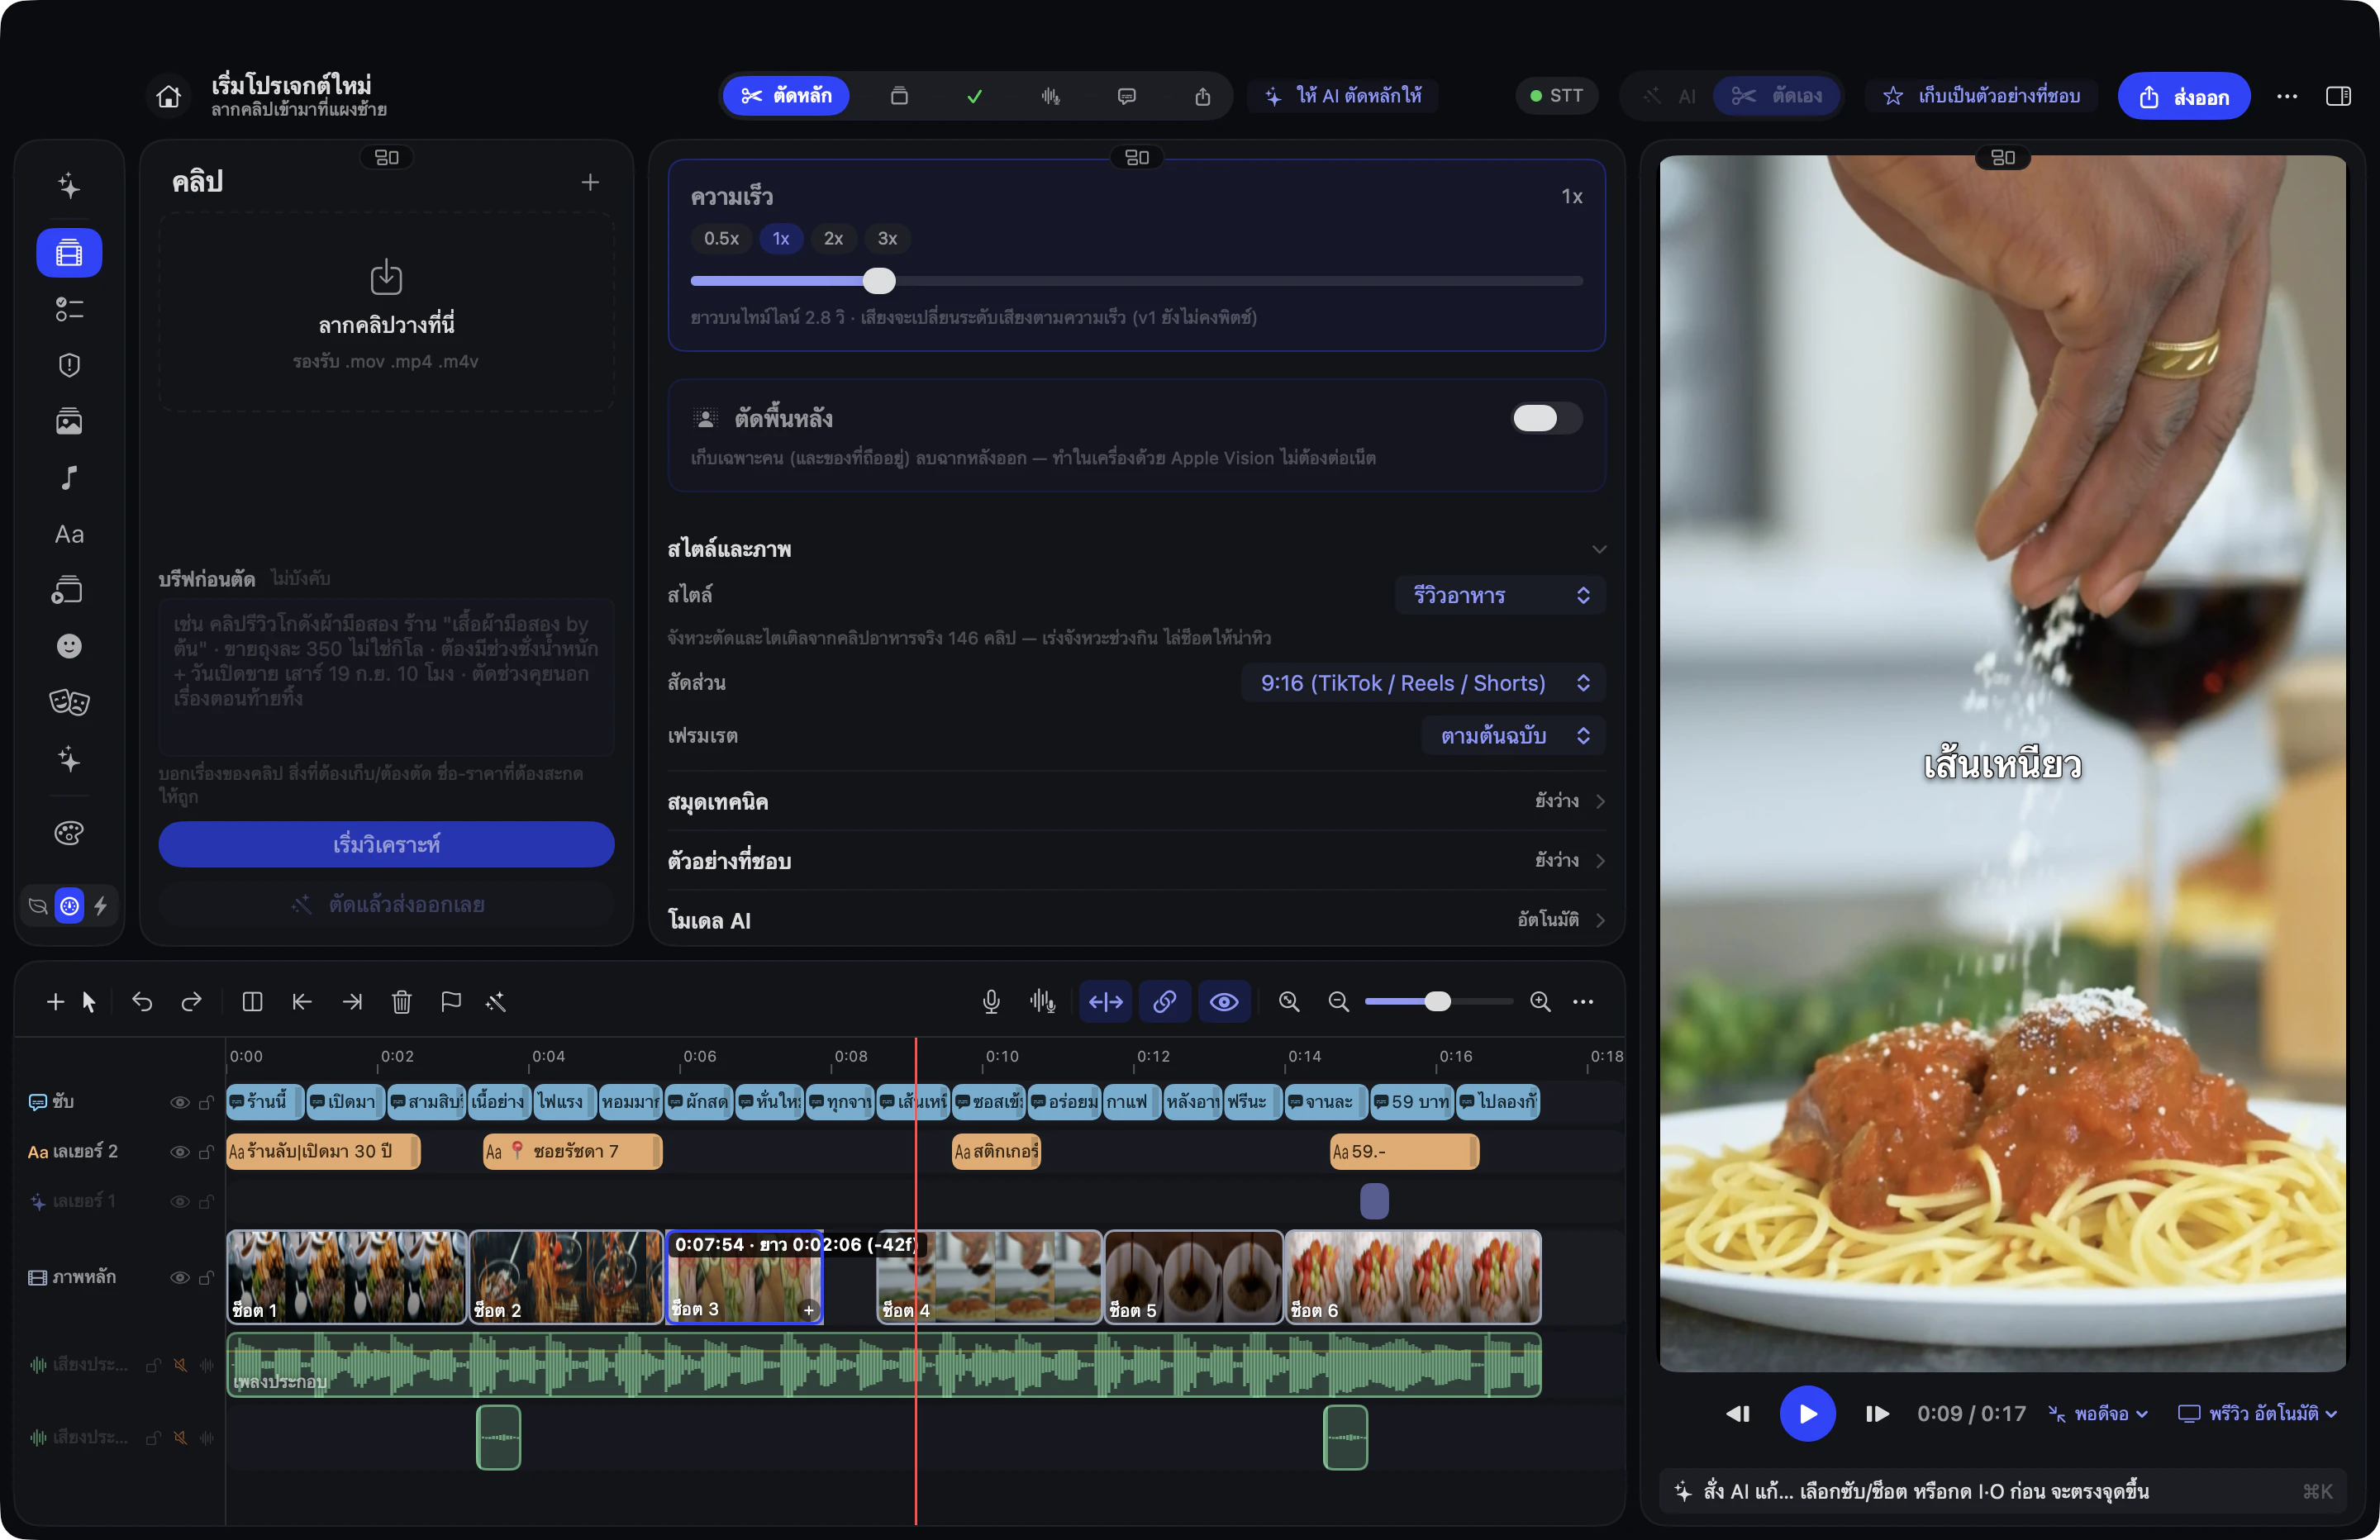Viewport: 2380px width, 1540px height.
Task: Open the 9:16 aspect ratio dropdown
Action: coord(1423,683)
